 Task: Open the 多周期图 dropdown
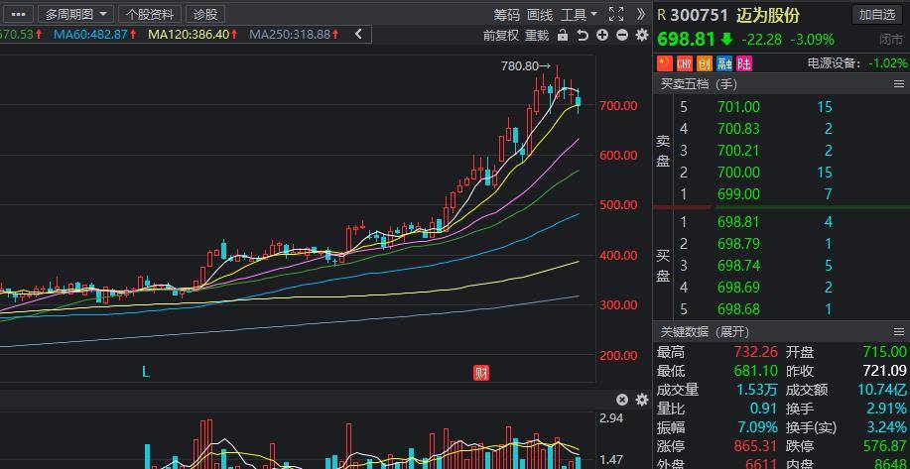[x=75, y=14]
